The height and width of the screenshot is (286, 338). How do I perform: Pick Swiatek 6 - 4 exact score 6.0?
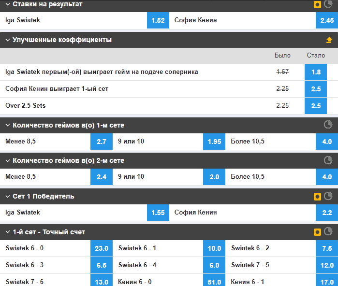click(x=214, y=265)
